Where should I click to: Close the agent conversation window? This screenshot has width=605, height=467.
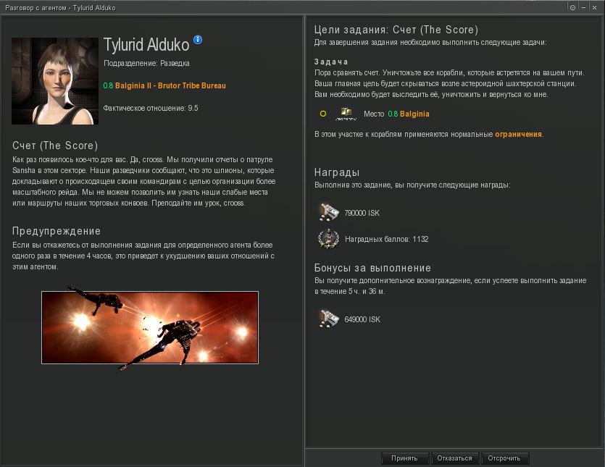(595, 7)
